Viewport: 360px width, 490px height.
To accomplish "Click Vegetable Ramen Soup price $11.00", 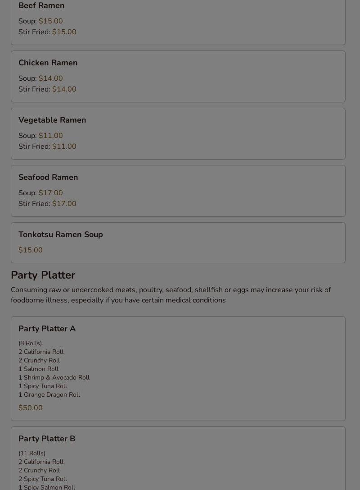I will pos(50,135).
